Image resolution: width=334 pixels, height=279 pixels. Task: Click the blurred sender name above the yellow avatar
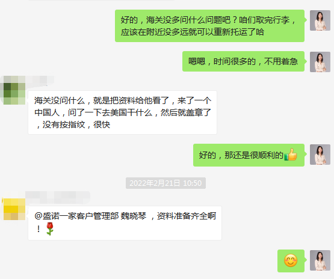58,197
